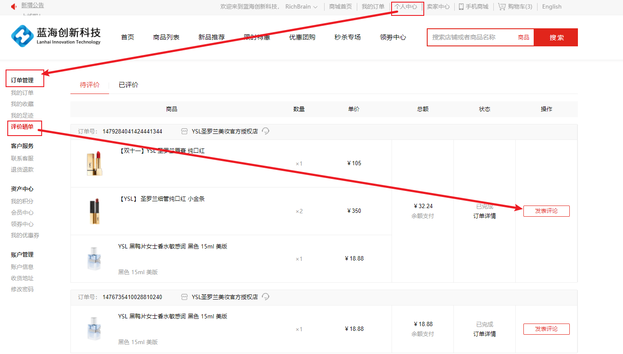Click store icon for order 1476735410028810240
Screen dimensions: 623x354
pos(185,297)
